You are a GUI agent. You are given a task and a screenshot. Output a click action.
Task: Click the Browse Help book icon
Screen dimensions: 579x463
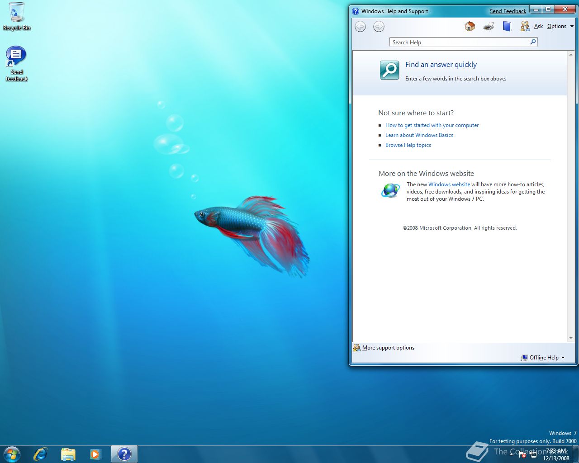tap(507, 26)
